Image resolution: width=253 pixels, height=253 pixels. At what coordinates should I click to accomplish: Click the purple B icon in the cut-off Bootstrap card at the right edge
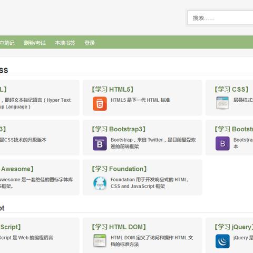pos(222,143)
